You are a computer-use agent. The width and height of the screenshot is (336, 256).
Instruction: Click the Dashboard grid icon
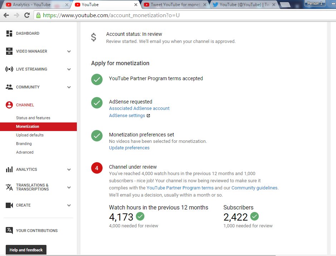(x=9, y=33)
